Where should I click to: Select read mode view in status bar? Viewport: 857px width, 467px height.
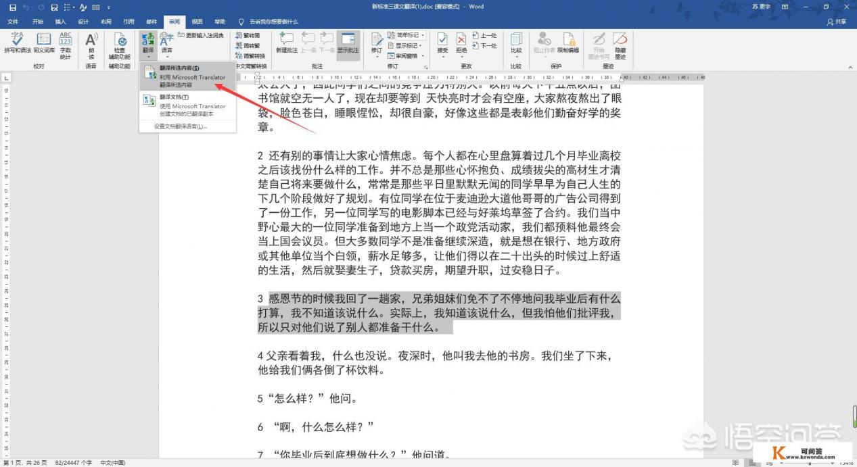[x=735, y=462]
